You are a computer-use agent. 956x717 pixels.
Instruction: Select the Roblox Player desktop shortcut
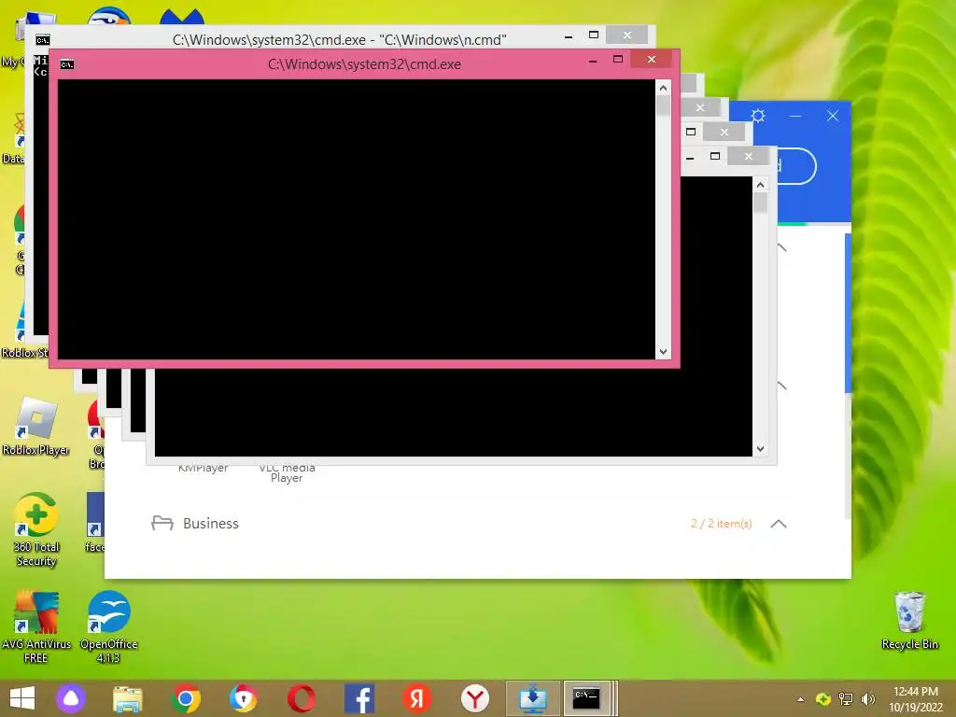point(36,426)
